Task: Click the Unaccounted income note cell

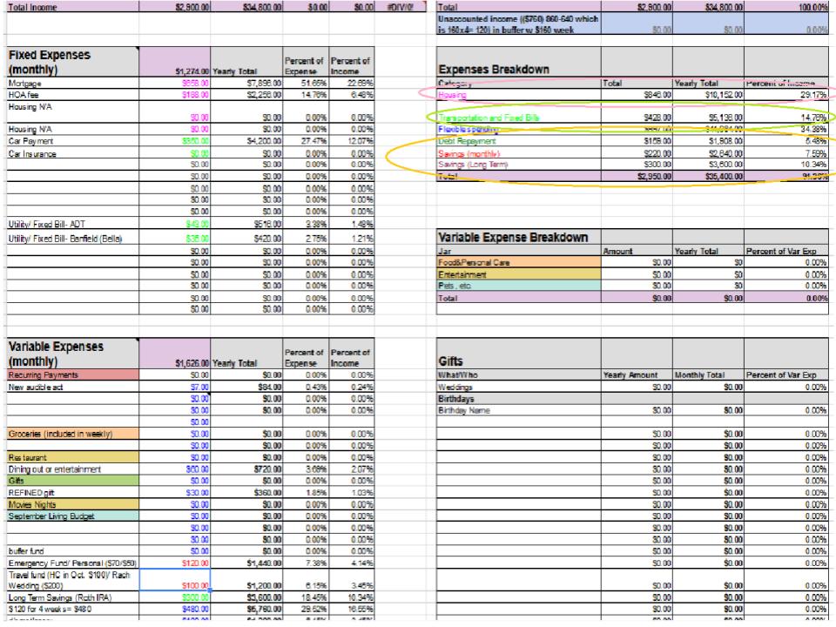Action: [518, 24]
